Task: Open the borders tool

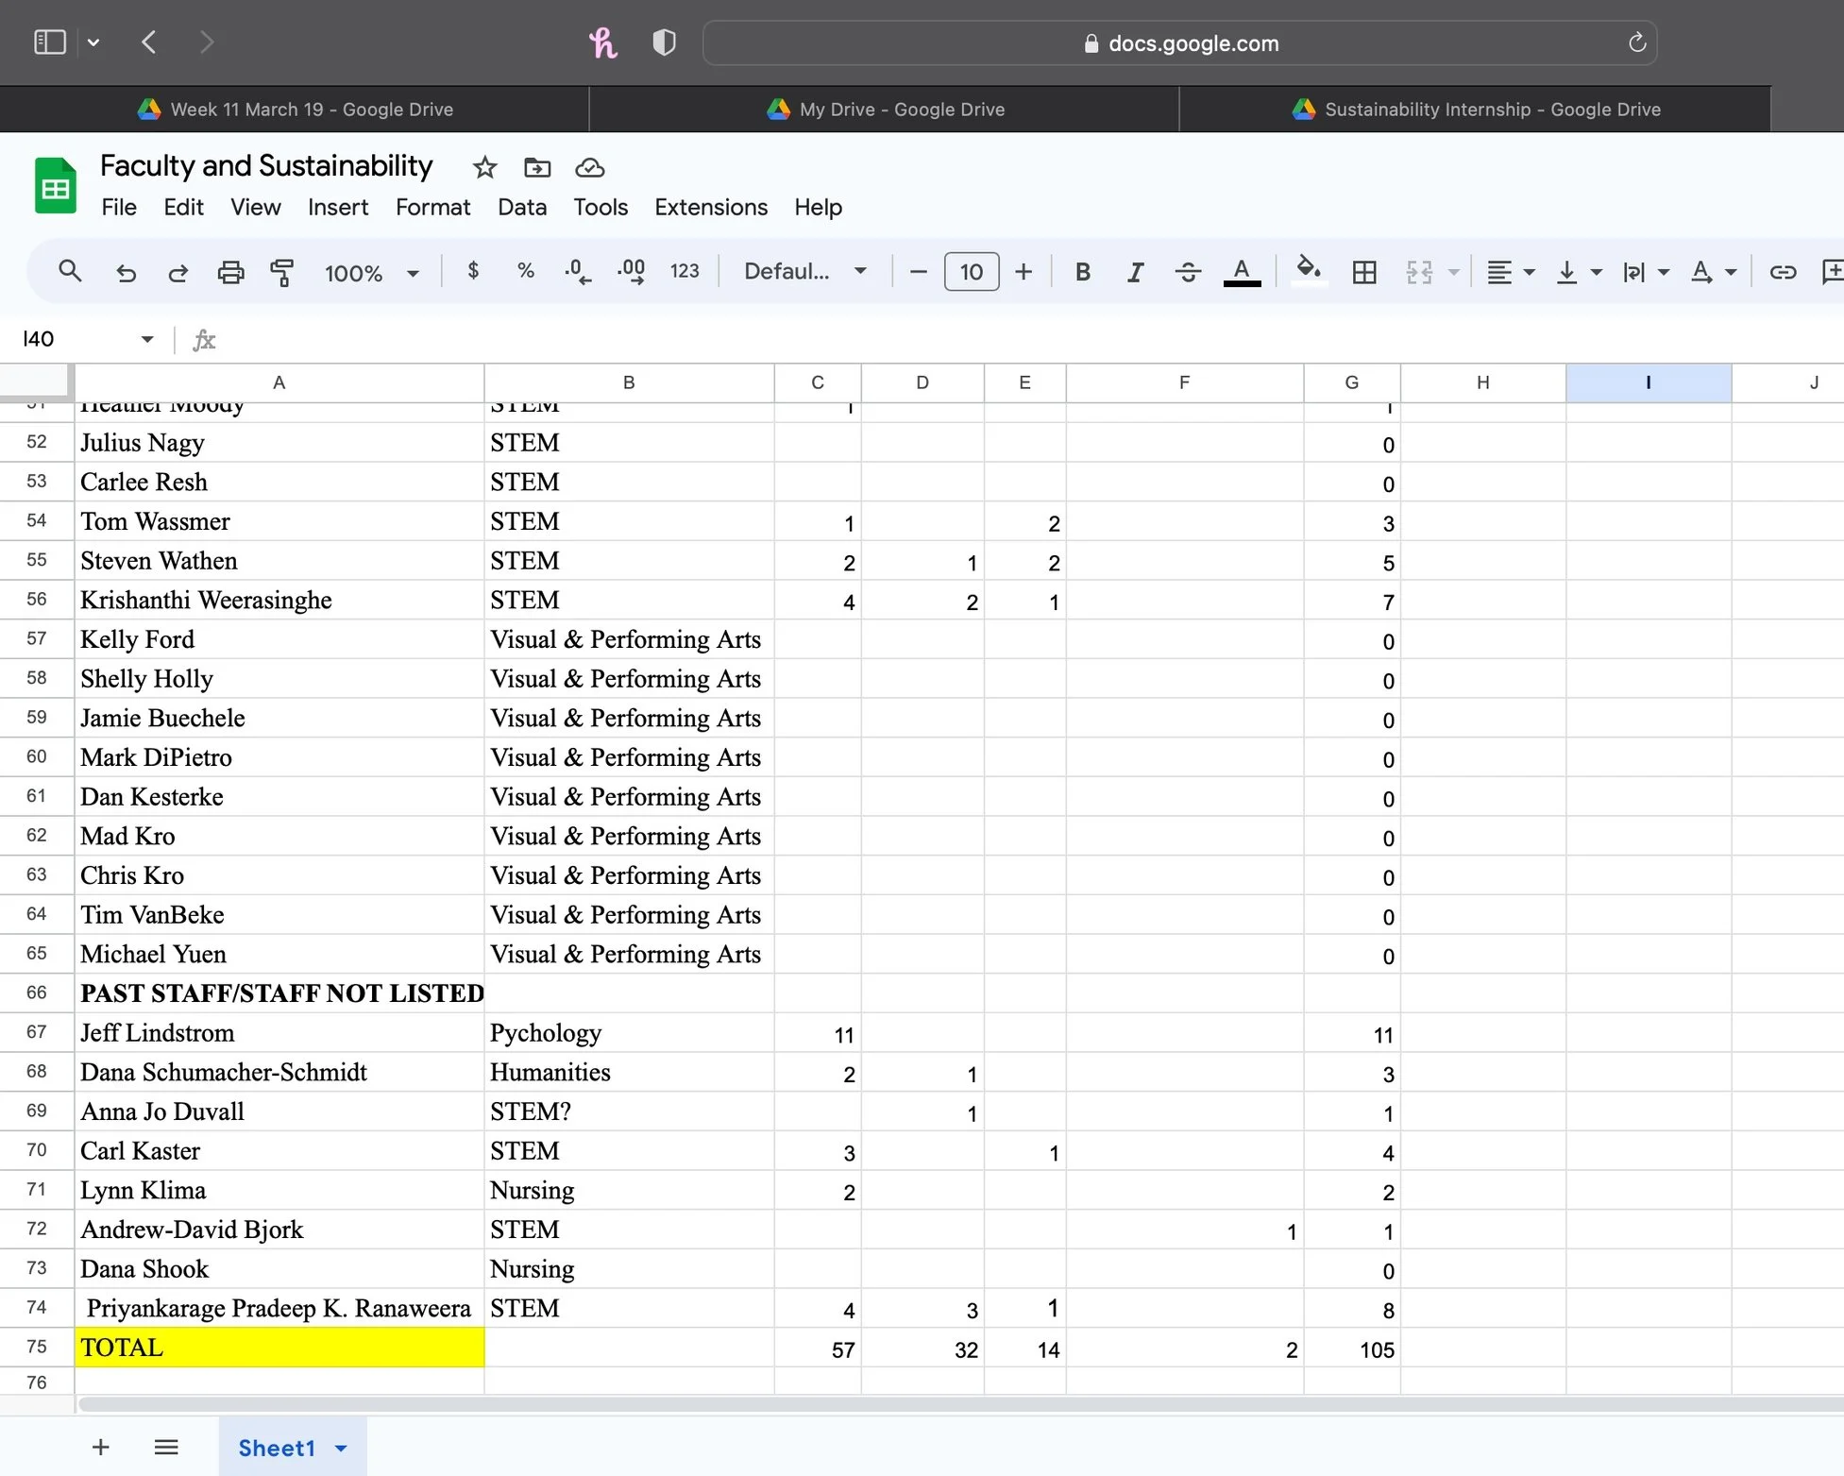Action: coord(1363,272)
